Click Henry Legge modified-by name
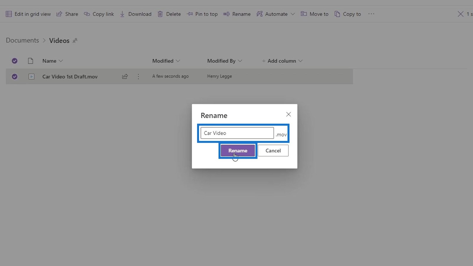The width and height of the screenshot is (473, 266). (220, 76)
